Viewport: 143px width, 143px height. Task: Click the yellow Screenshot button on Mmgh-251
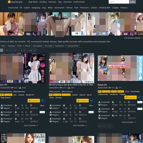point(131,97)
